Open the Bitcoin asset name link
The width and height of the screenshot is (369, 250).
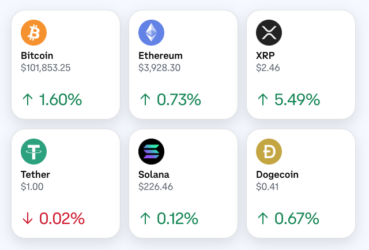click(37, 56)
